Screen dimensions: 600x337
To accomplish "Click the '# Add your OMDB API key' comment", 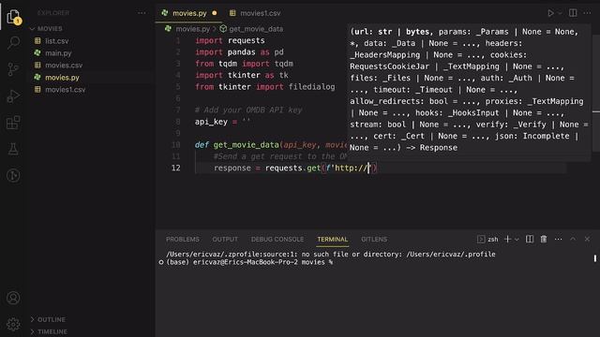I will pos(248,110).
